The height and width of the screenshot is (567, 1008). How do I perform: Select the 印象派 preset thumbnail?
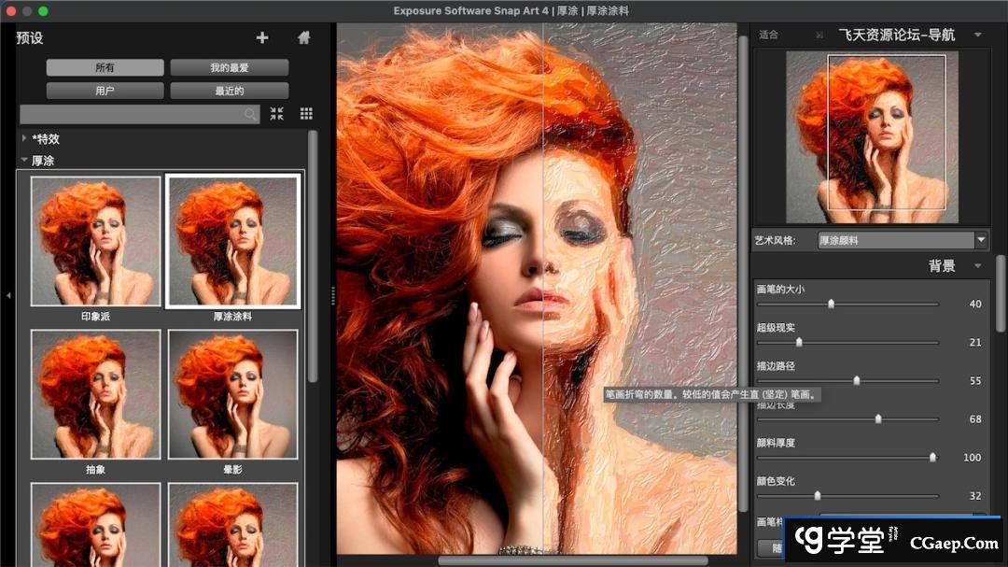(x=95, y=241)
